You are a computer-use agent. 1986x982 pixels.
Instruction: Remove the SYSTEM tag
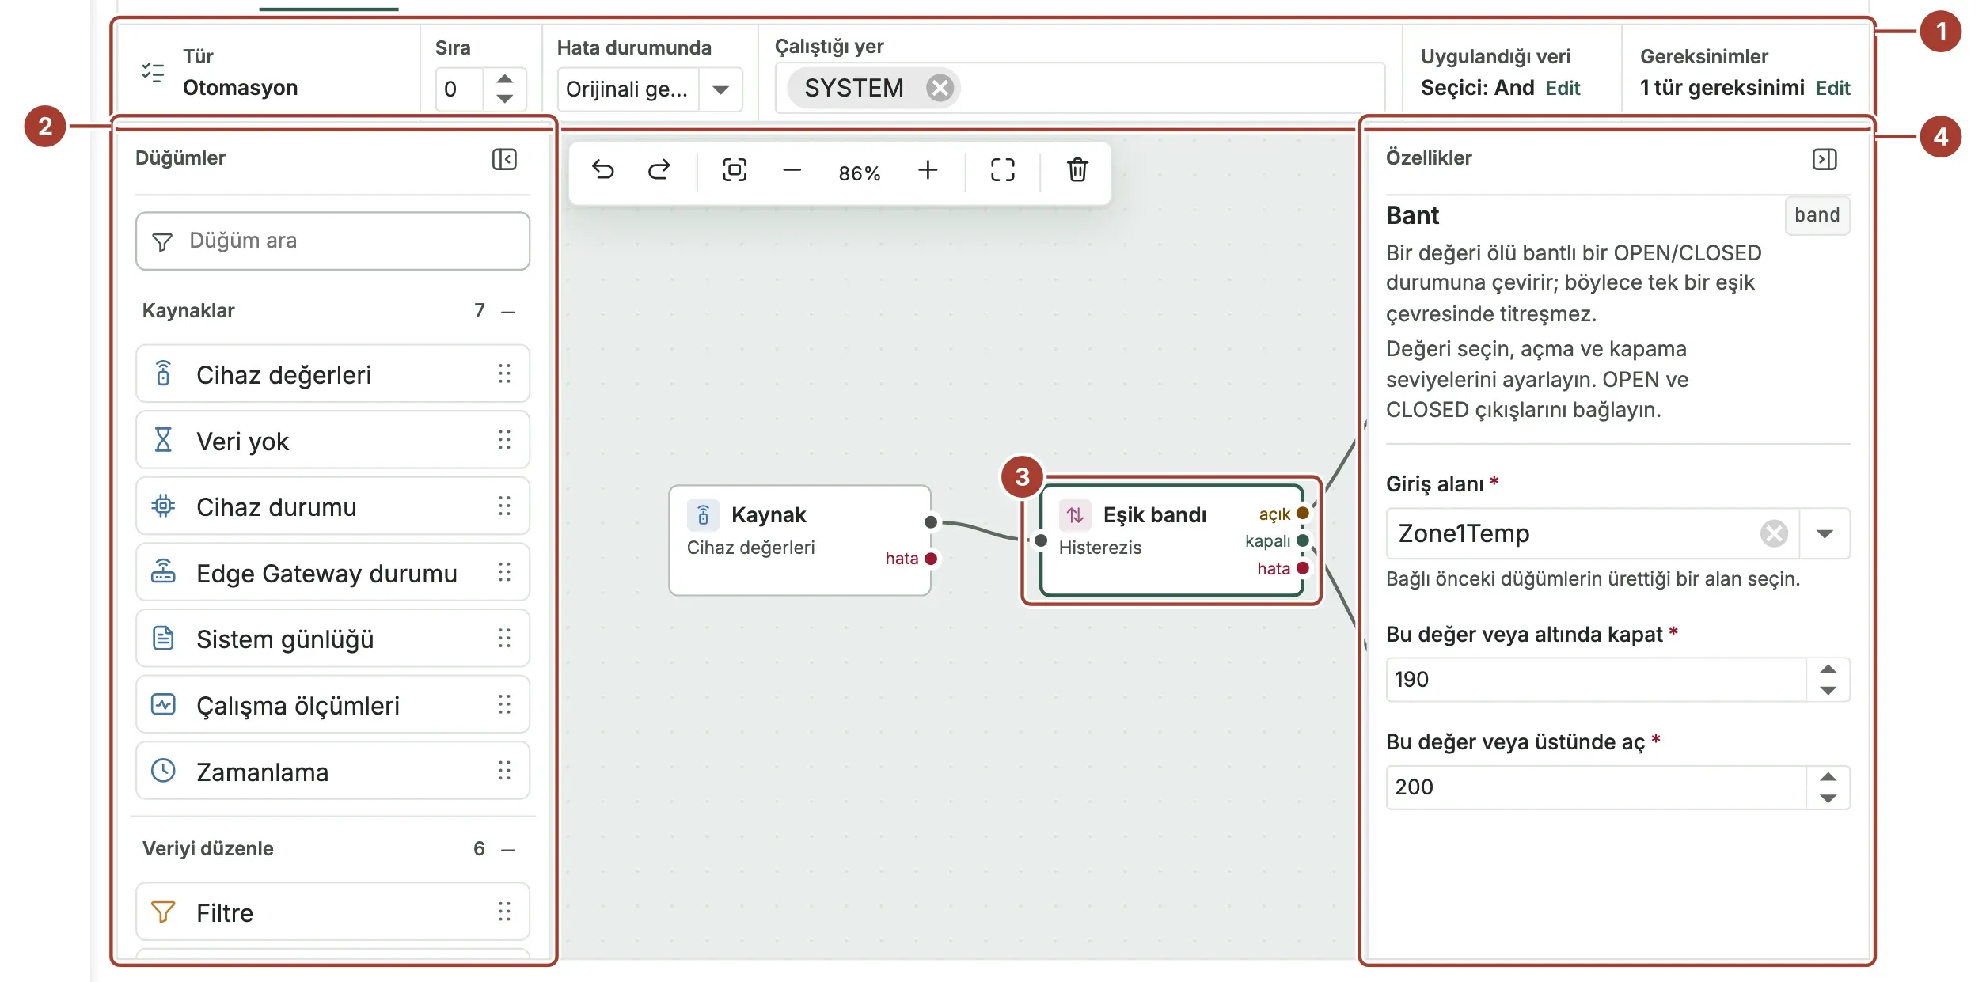pos(940,88)
